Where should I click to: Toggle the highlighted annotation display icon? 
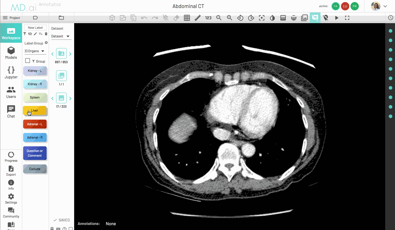coord(315,18)
